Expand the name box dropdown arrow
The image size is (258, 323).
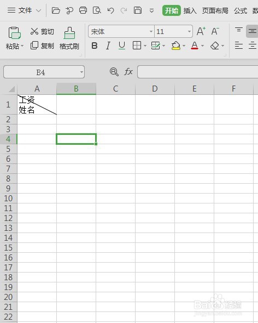[x=81, y=72]
